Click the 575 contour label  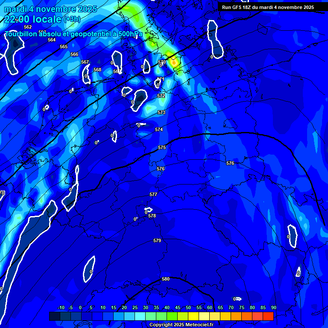point(162,147)
